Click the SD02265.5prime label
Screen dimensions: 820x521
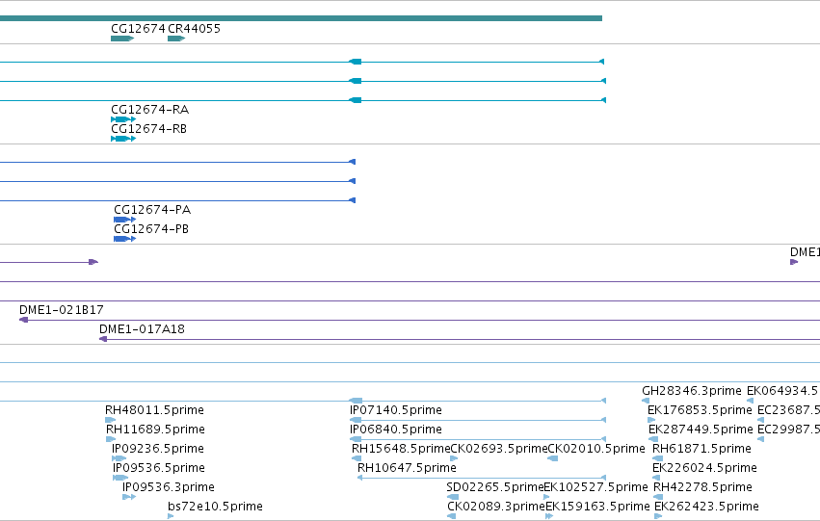pos(495,487)
